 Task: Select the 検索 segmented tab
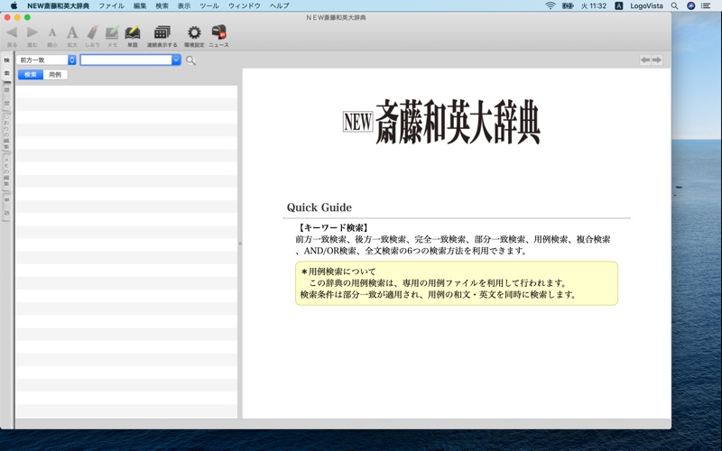pos(31,75)
